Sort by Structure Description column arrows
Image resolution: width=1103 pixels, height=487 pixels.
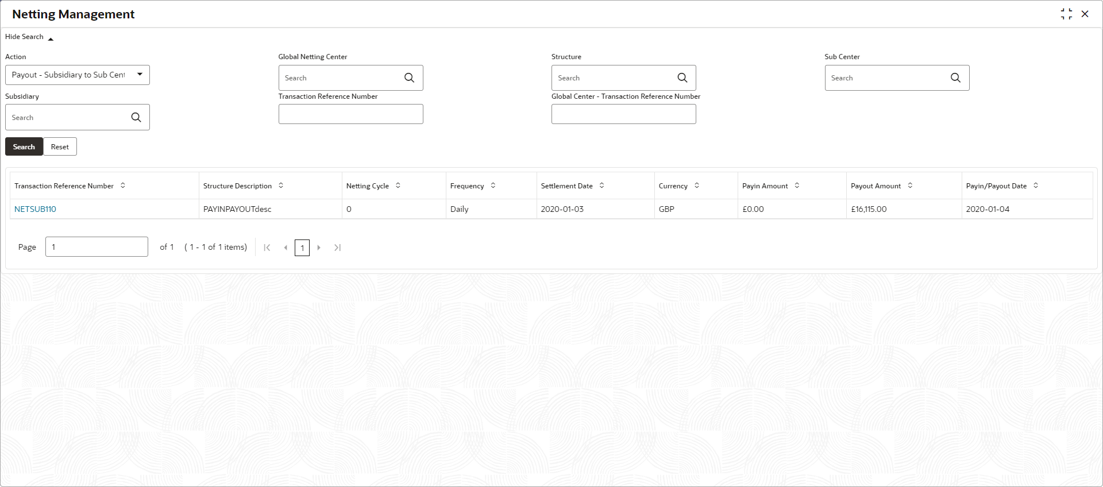(x=281, y=185)
